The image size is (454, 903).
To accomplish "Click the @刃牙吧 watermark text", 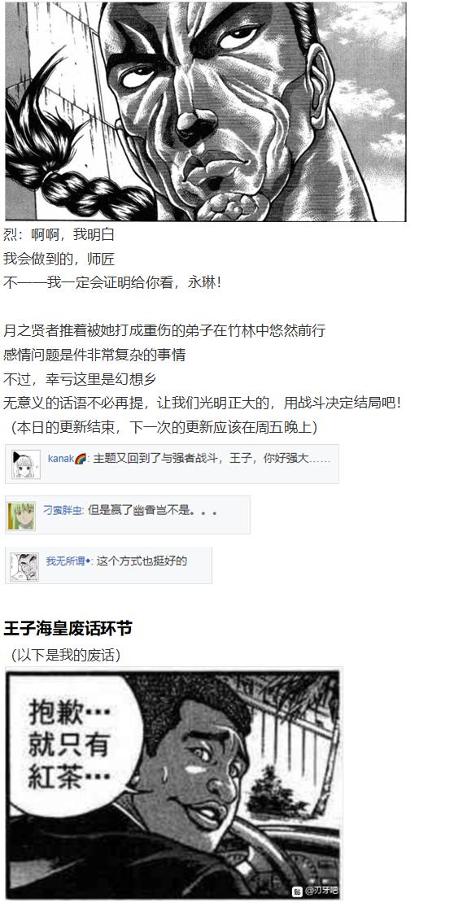I will (321, 891).
